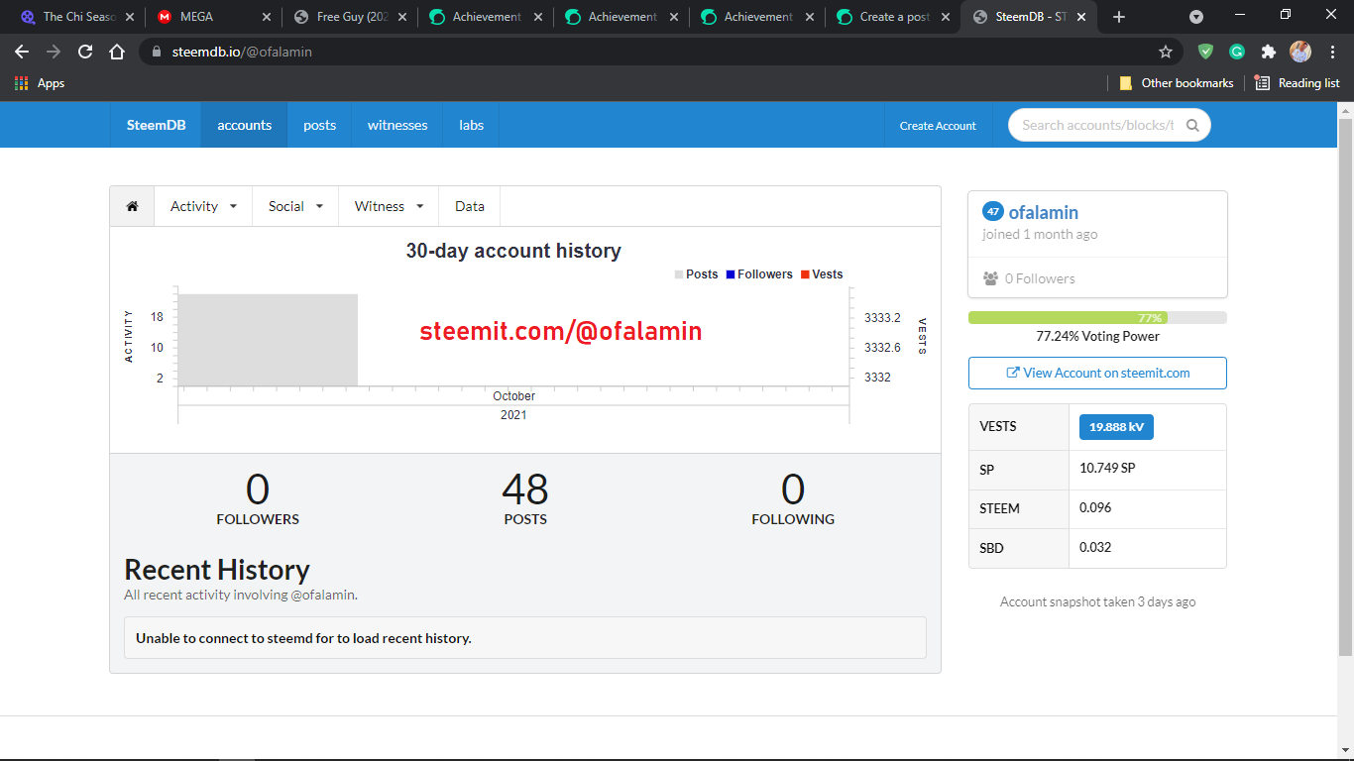1354x761 pixels.
Task: Select posts in SteemDB navigation
Action: 319,125
